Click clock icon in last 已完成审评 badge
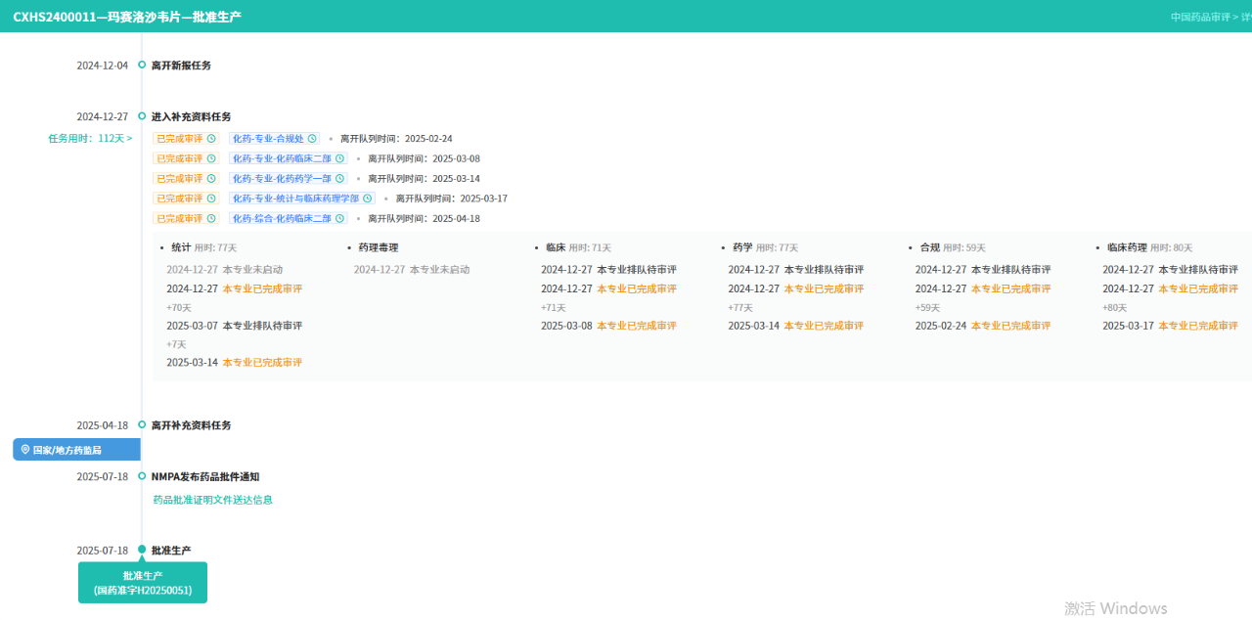The image size is (1252, 620). pos(211,219)
